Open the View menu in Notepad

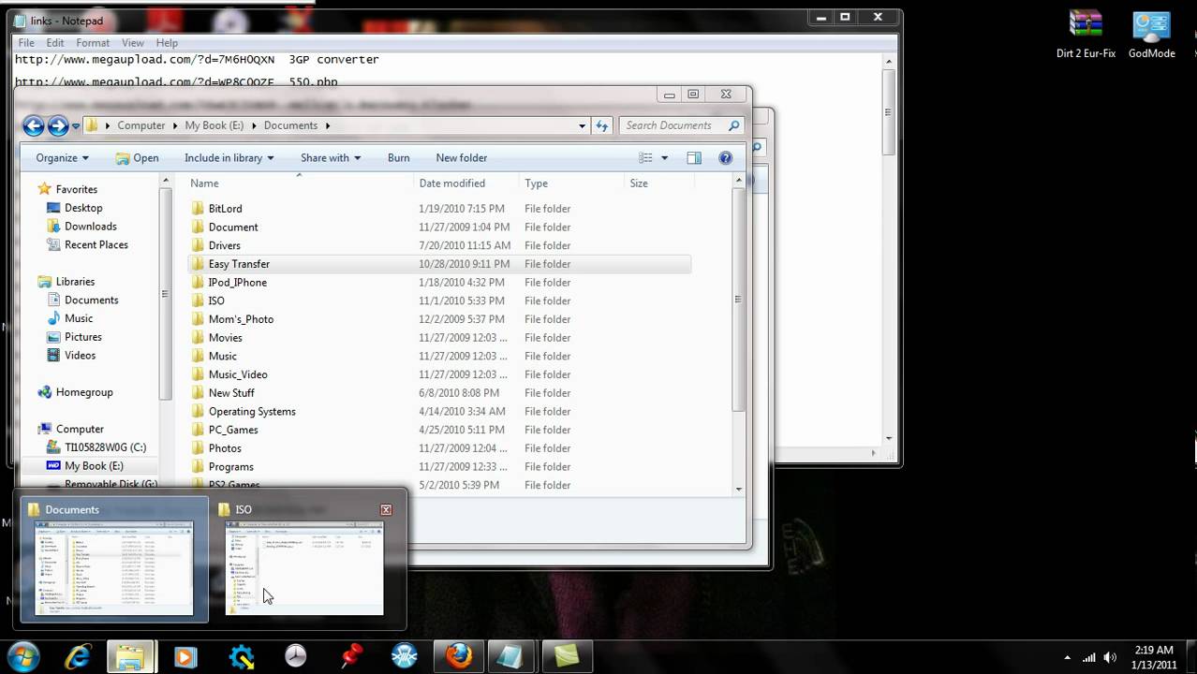pyautogui.click(x=133, y=43)
